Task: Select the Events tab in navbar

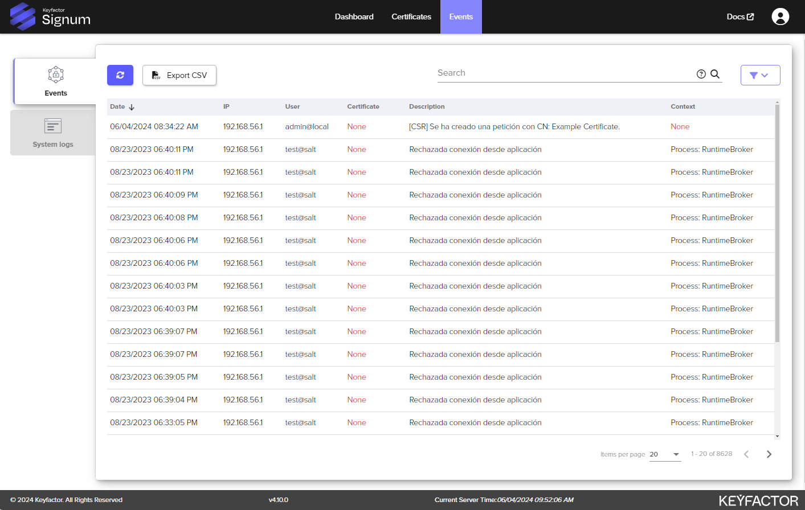Action: coord(461,17)
